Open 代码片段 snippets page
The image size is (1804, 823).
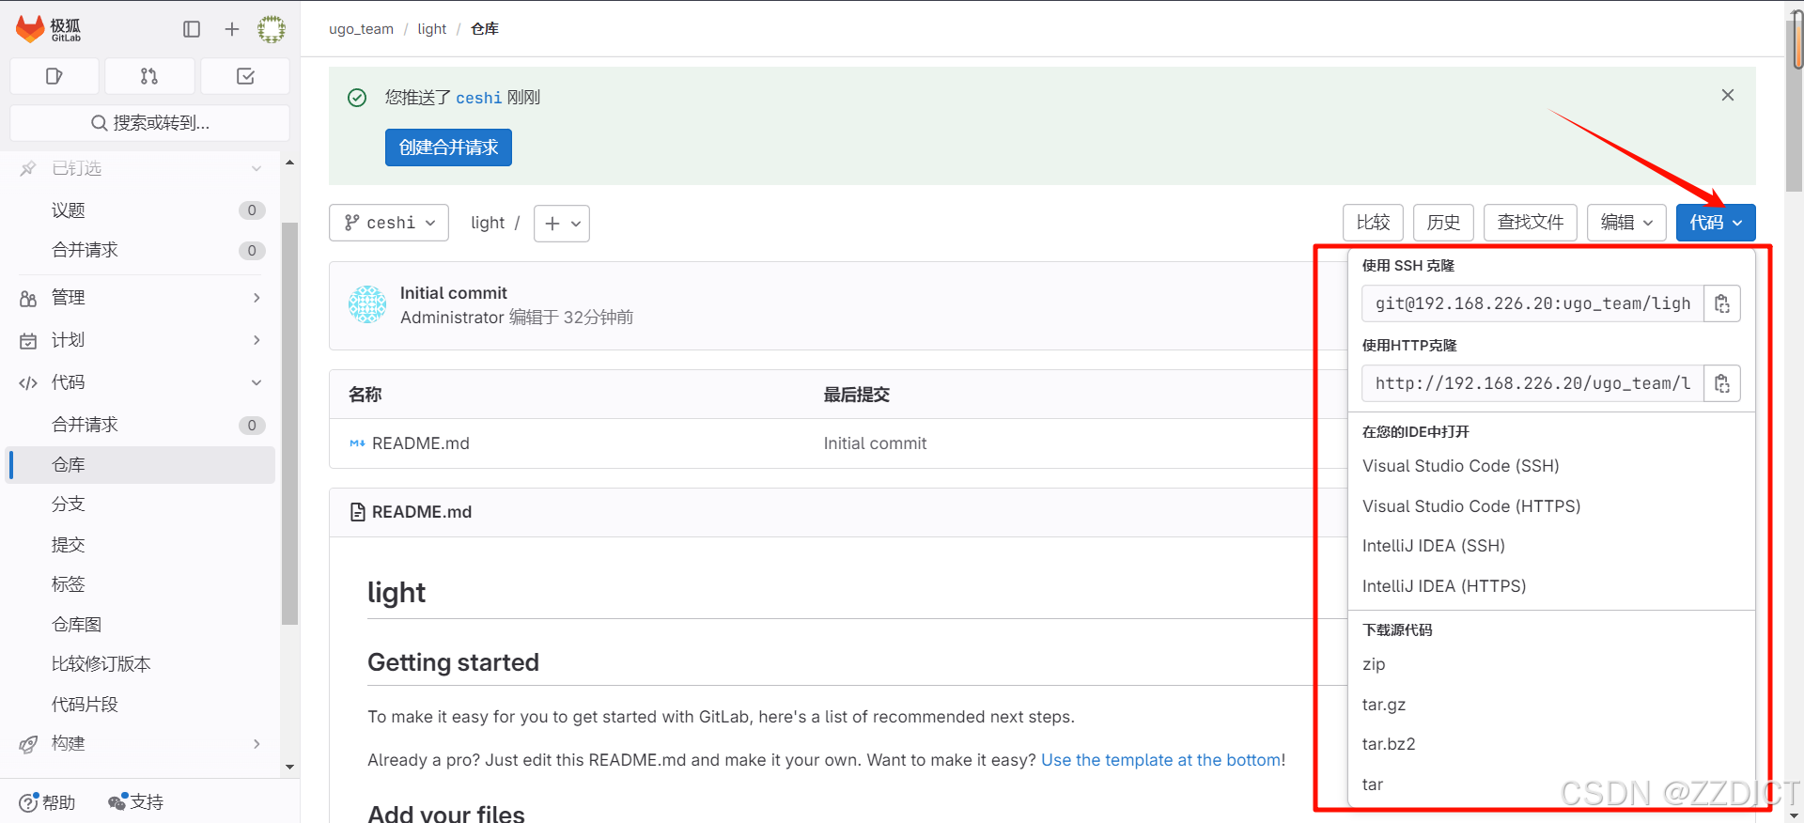tap(141, 705)
